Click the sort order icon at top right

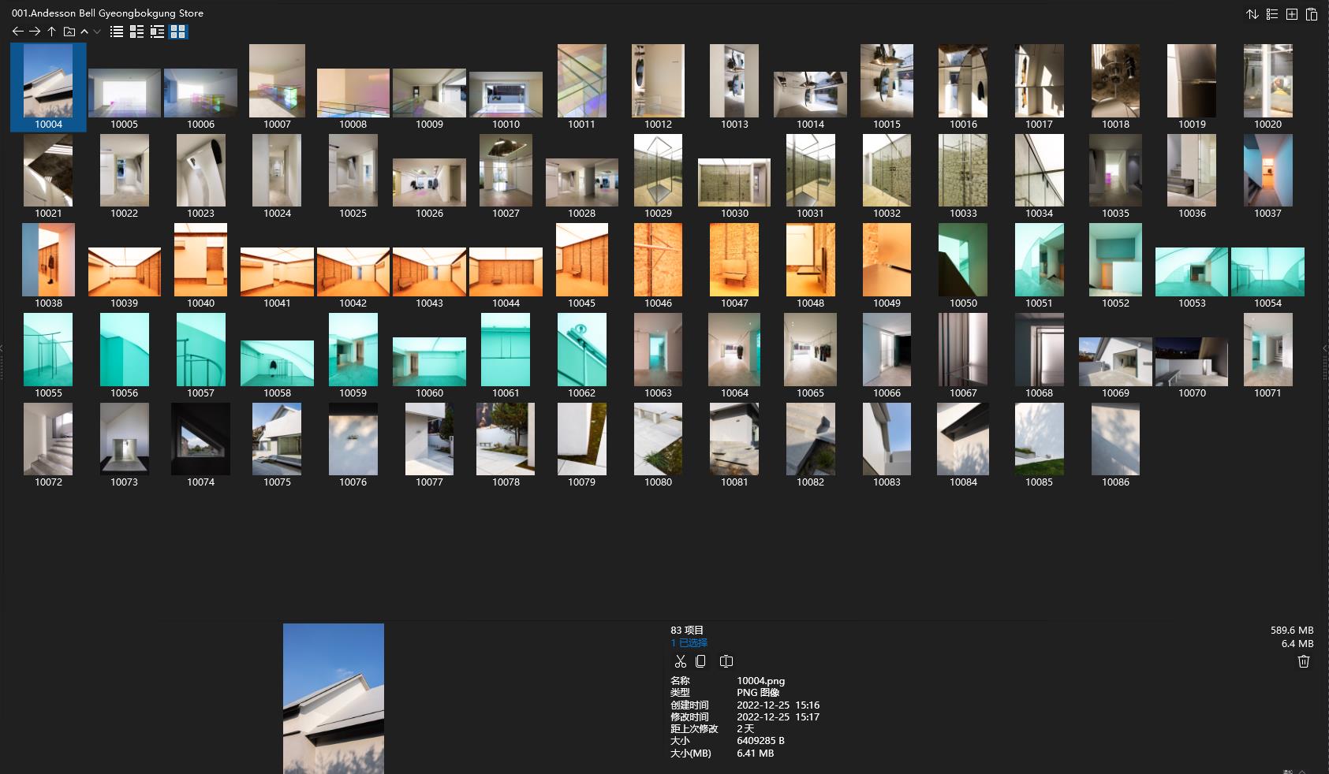[x=1252, y=14]
